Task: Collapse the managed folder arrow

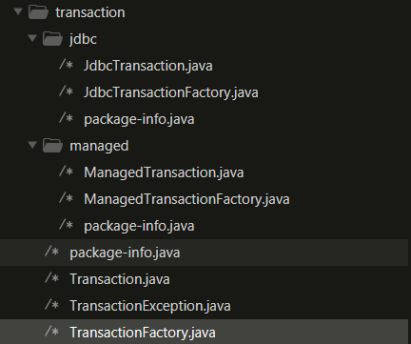Action: click(32, 146)
